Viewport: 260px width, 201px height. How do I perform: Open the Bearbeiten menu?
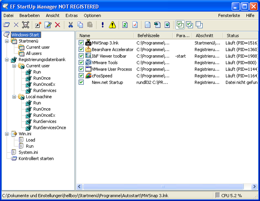29,16
